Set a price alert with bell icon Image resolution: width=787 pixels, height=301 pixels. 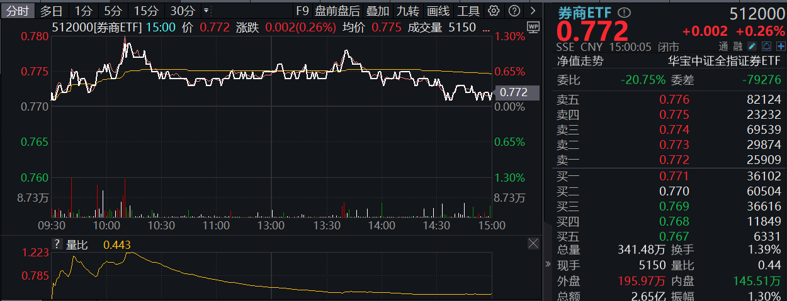(766, 47)
